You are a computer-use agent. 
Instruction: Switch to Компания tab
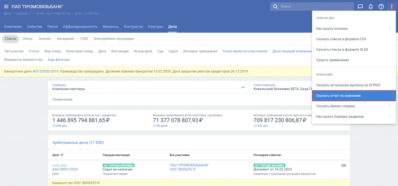(13, 27)
